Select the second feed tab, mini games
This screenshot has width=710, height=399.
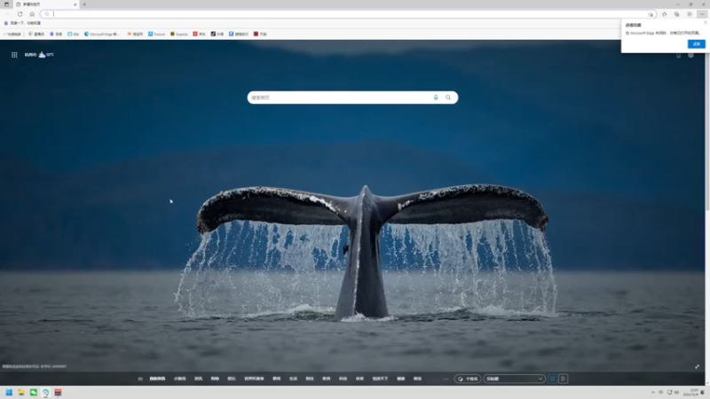click(180, 379)
